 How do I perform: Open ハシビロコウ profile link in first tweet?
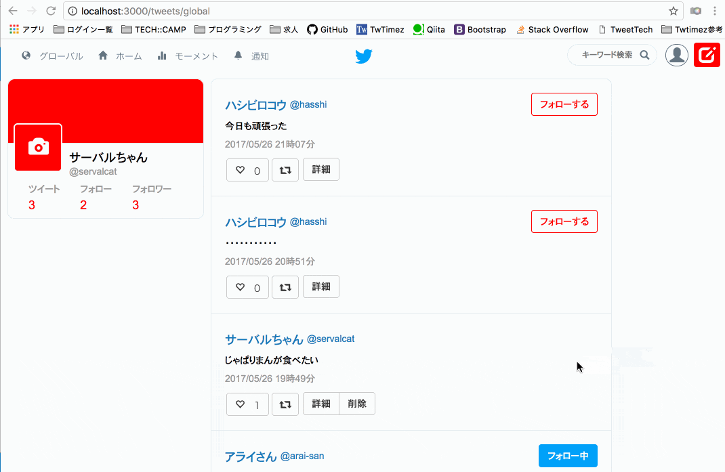click(x=255, y=105)
